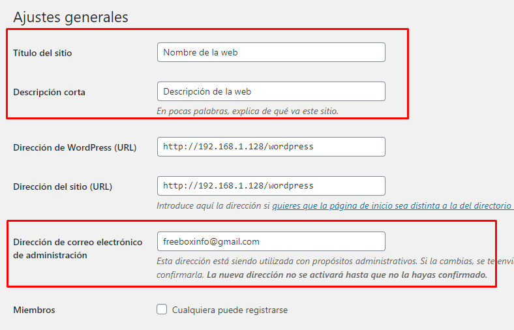
Task: Click the 'Dirección del sitio (URL)' label
Action: (x=63, y=187)
